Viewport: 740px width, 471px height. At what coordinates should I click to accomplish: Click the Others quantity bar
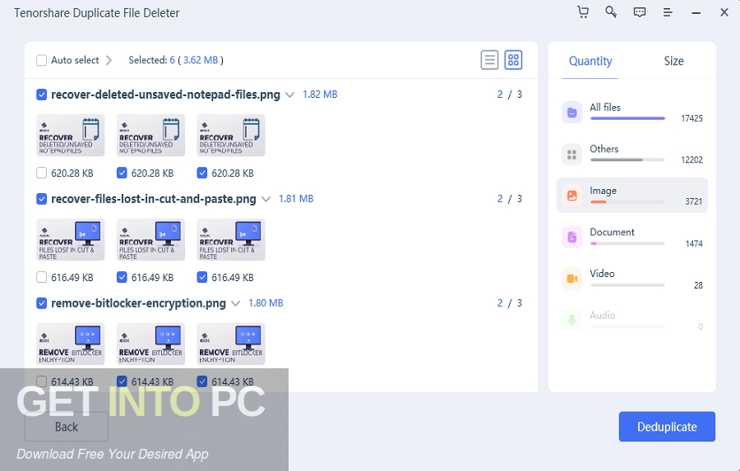coord(627,160)
